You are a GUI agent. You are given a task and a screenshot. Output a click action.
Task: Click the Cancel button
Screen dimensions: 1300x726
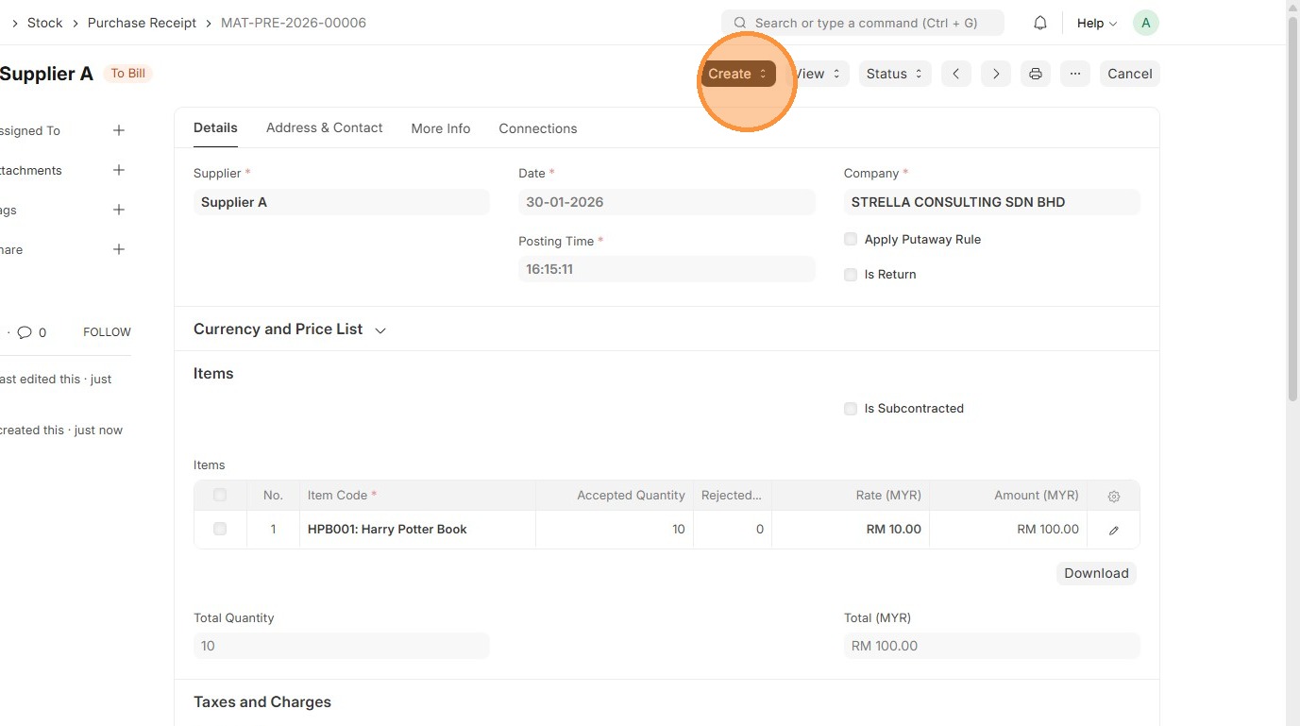coord(1129,74)
